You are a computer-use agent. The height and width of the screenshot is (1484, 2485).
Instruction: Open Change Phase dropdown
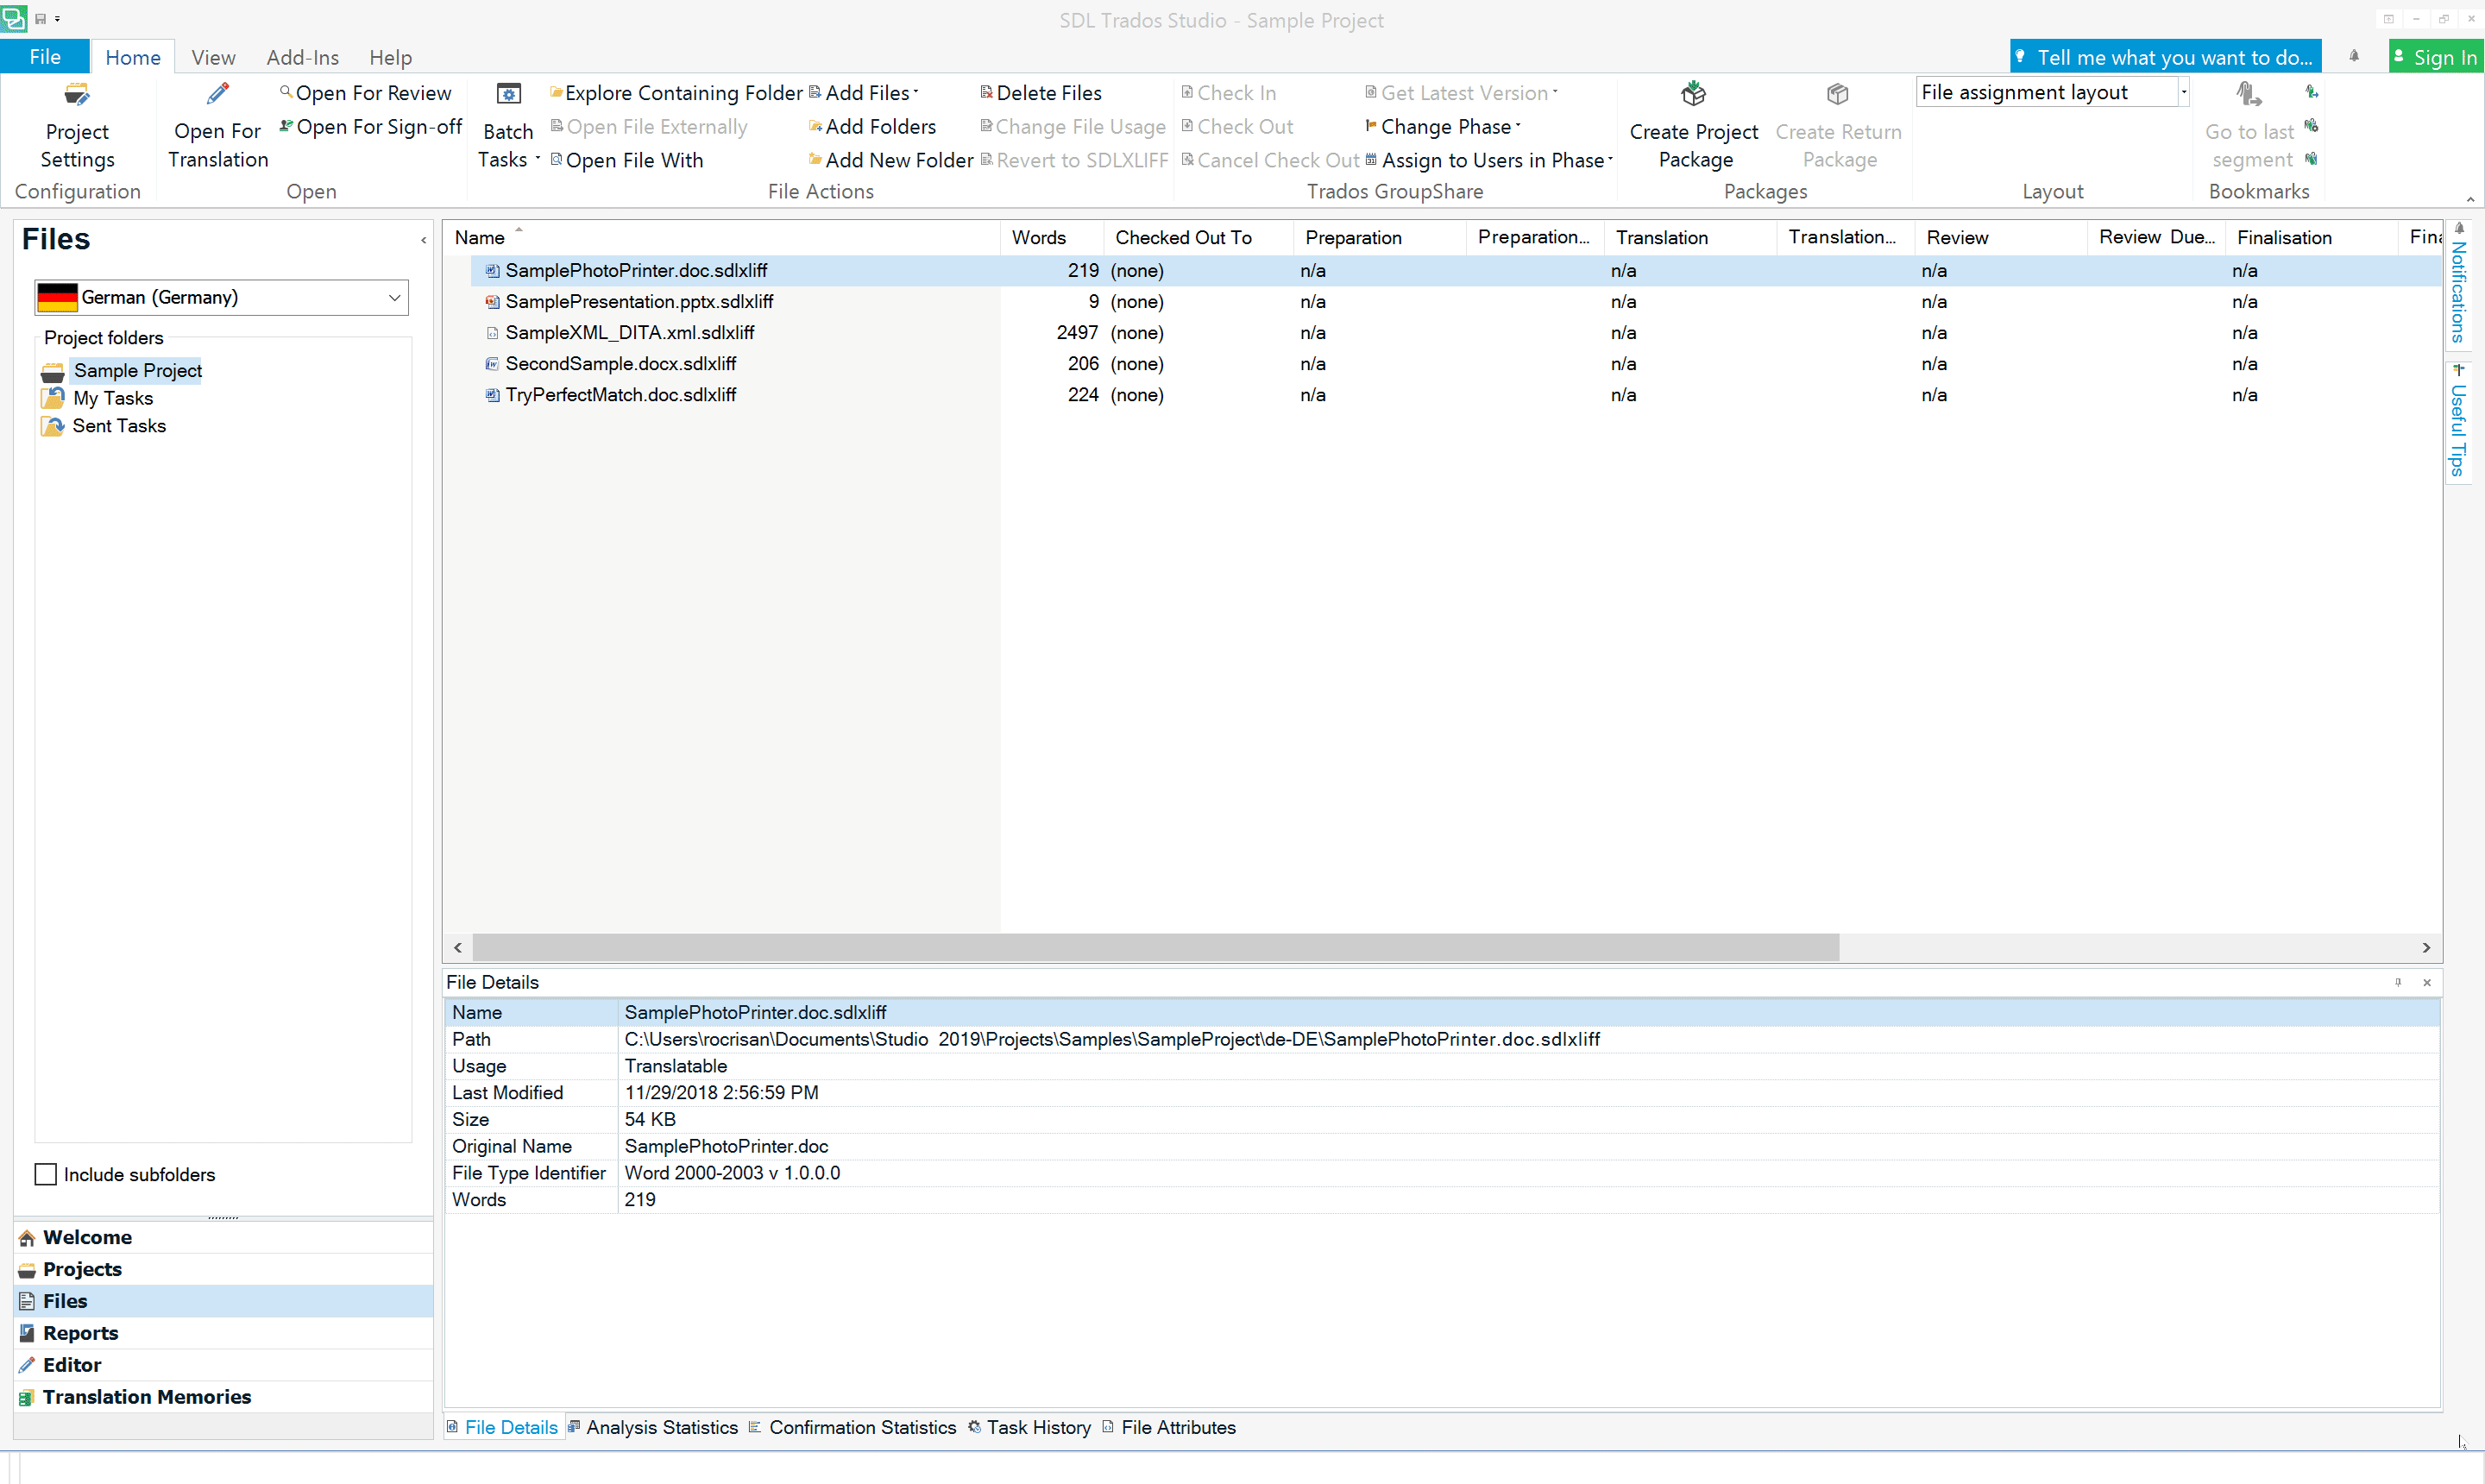pyautogui.click(x=1443, y=127)
